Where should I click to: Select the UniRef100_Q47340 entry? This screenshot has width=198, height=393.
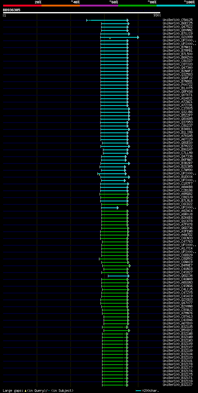coord(178,68)
